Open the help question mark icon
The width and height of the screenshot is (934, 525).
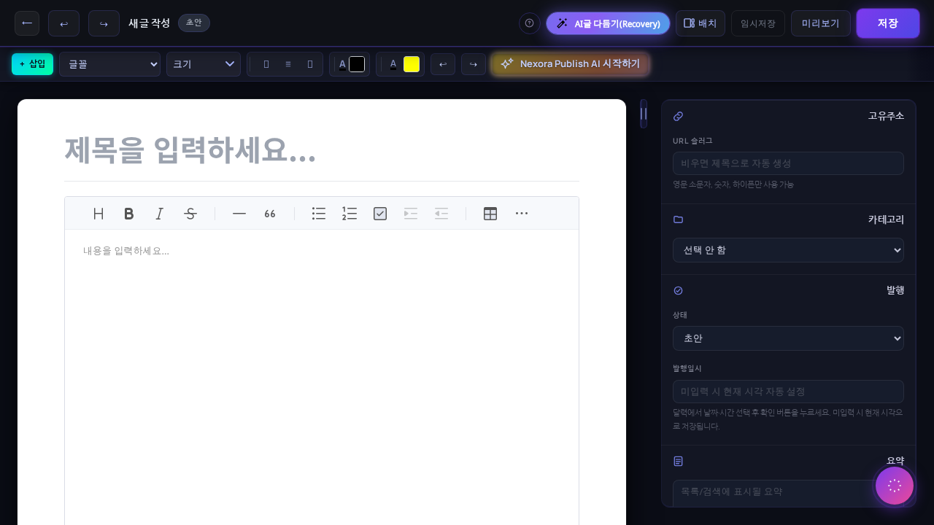529,23
